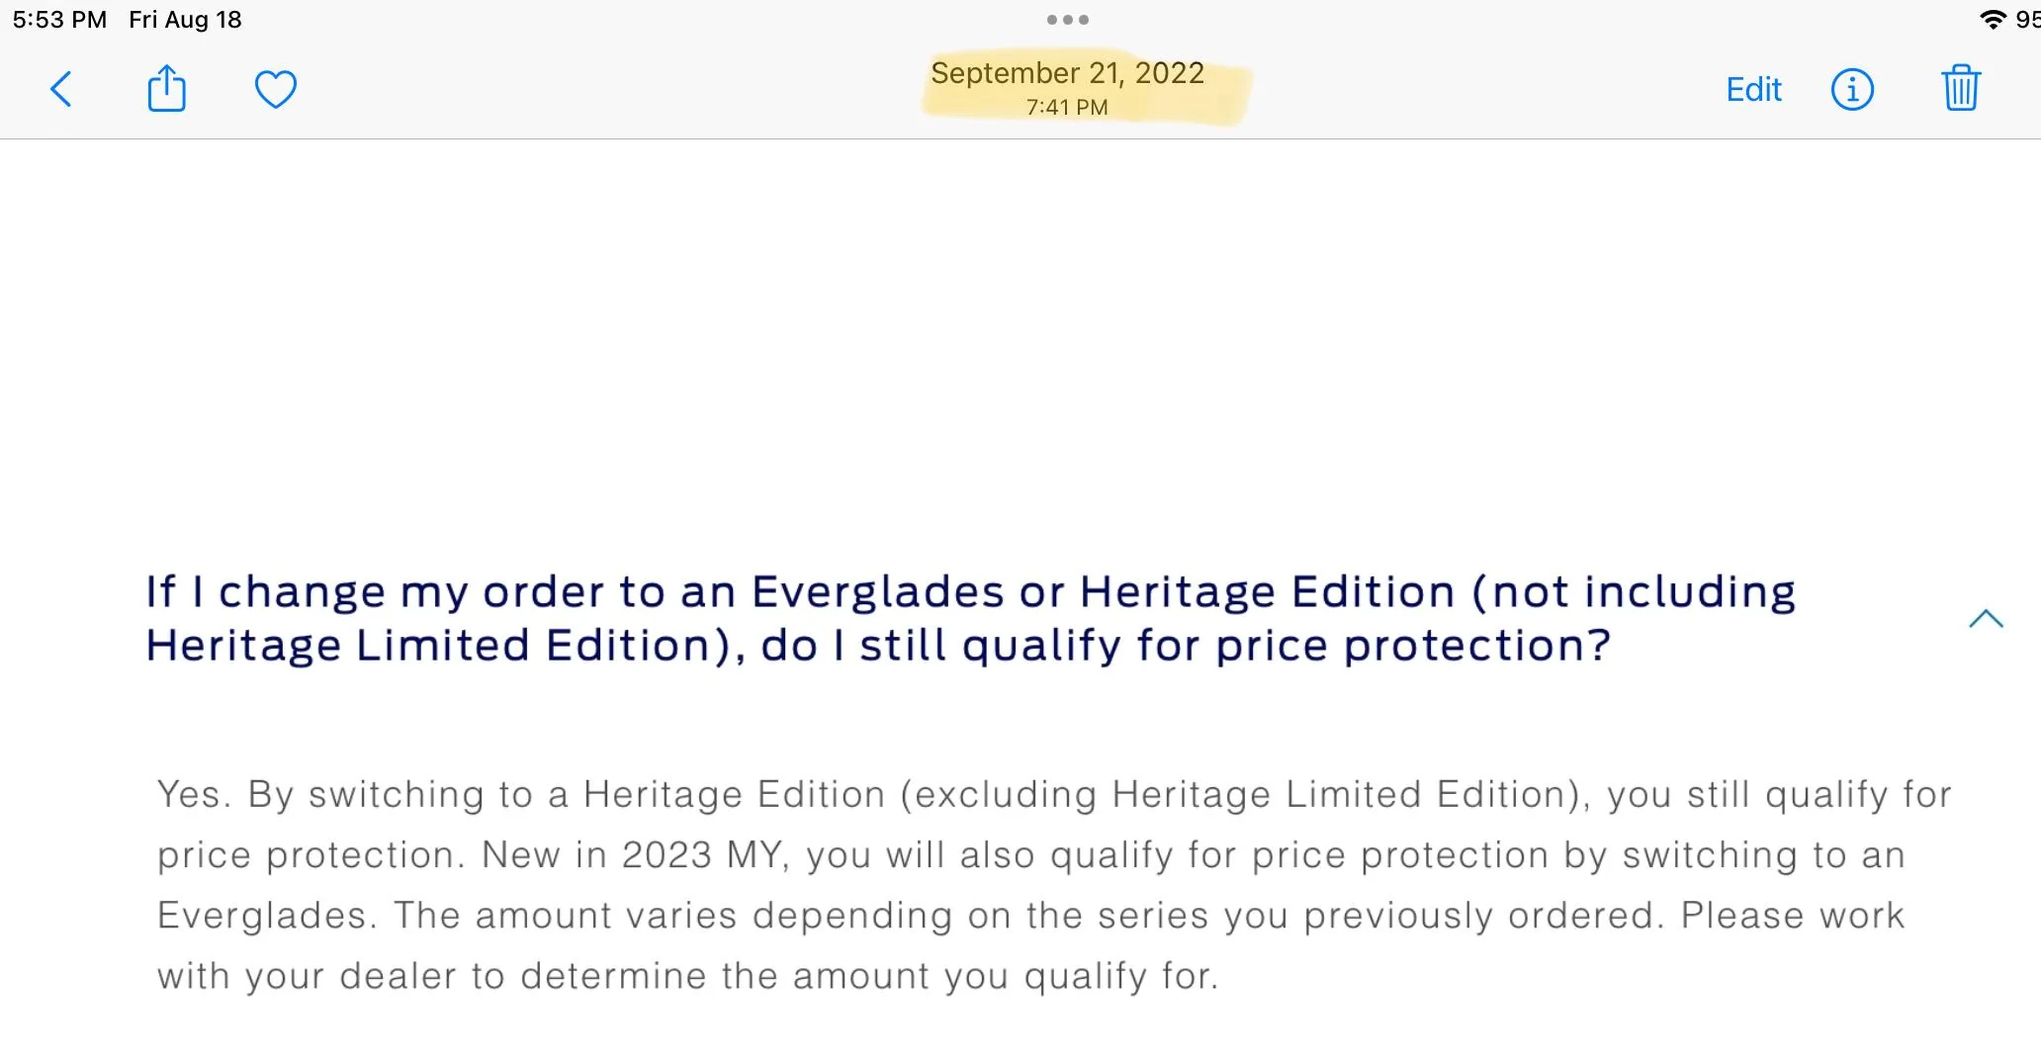Tap the back chevron arrow
This screenshot has width=2041, height=1063.
pos(61,89)
